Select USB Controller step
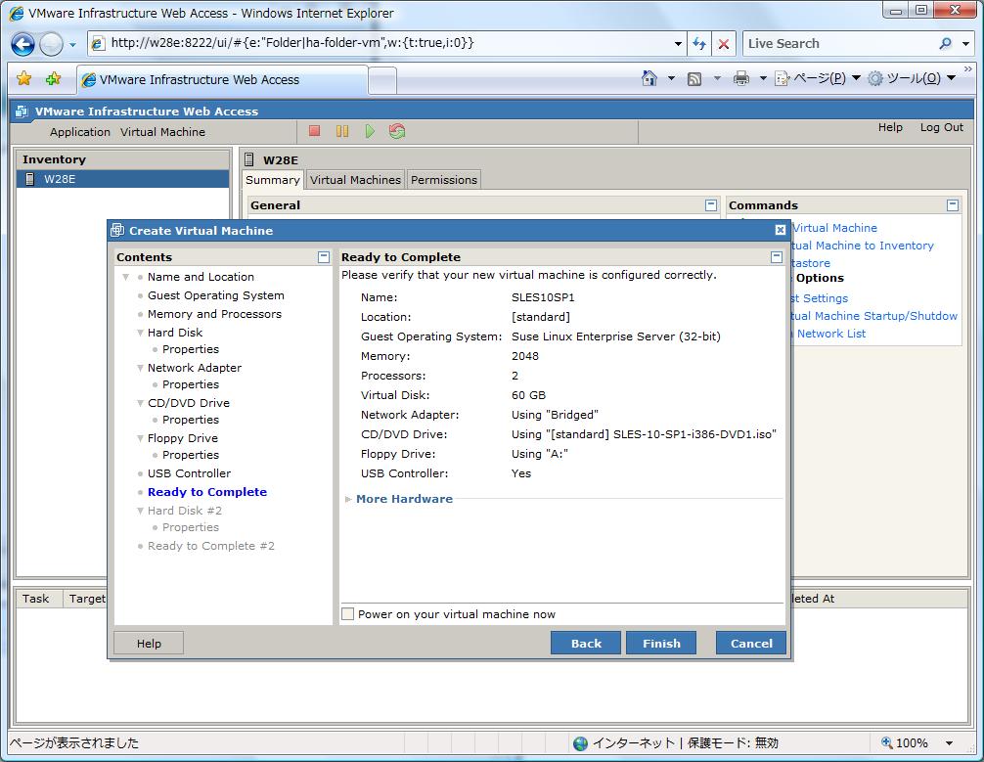The height and width of the screenshot is (762, 984). pos(189,473)
